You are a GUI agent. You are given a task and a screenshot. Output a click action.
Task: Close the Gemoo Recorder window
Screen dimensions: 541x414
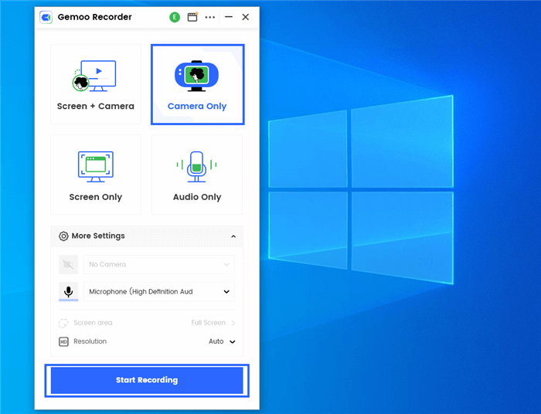(x=245, y=17)
